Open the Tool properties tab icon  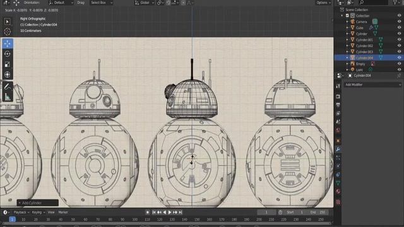pos(338,86)
